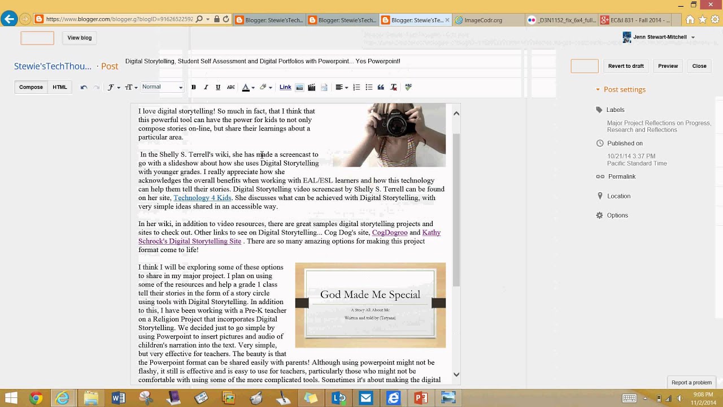Click the Insert image icon

[299, 87]
